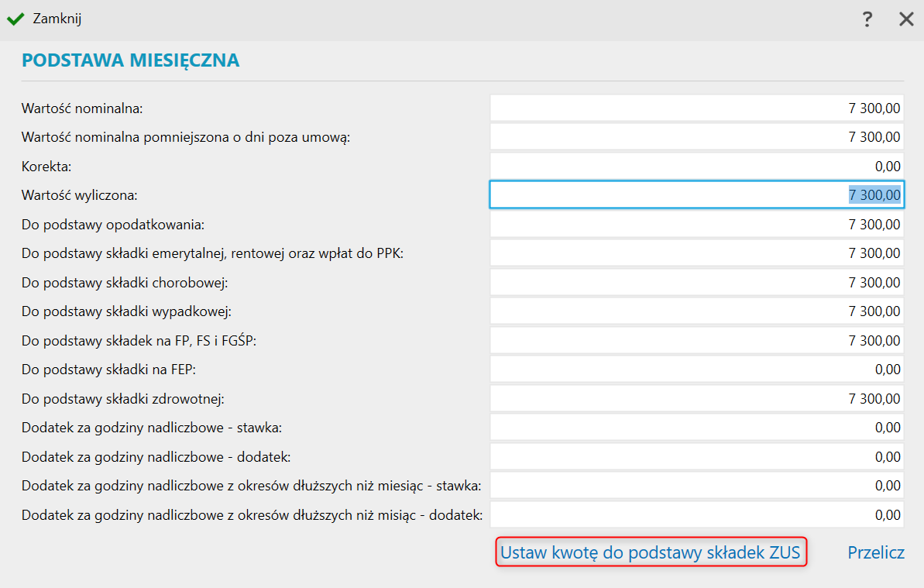
Task: Click Ustaw kwotę do podstawy składek ZUS
Action: pyautogui.click(x=651, y=552)
